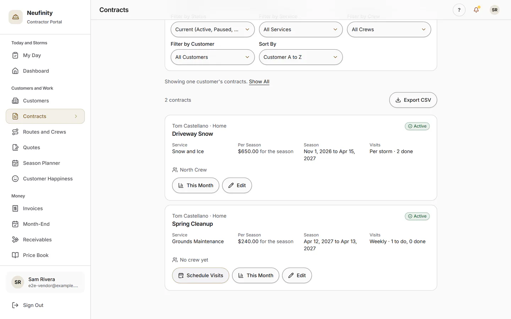Open the All Crews filter dropdown

pyautogui.click(x=389, y=29)
